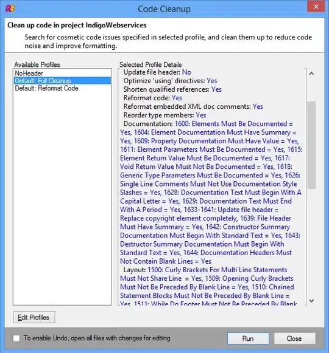Click the profile details scrollbar thumb
Image resolution: width=329 pixels, height=353 pixels.
pos(311,145)
